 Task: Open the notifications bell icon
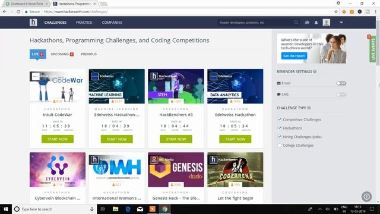tap(316, 23)
